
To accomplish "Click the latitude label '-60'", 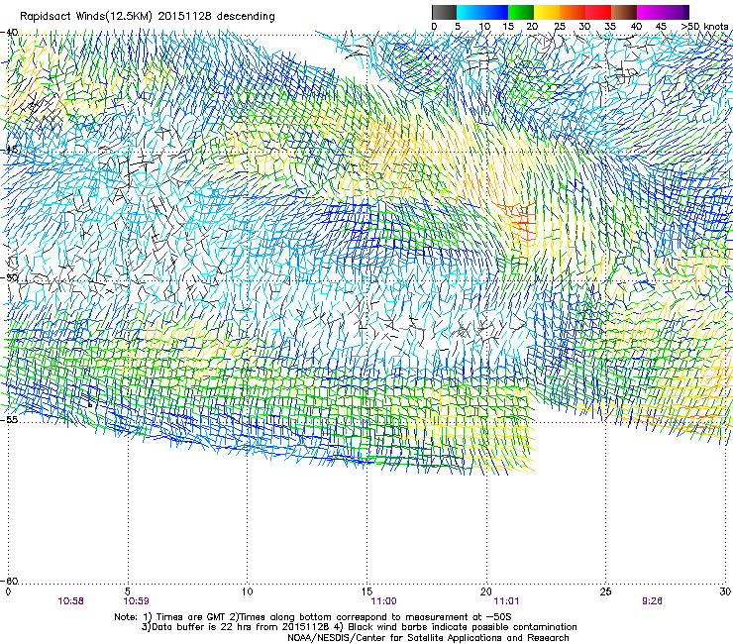I will 9,581.
